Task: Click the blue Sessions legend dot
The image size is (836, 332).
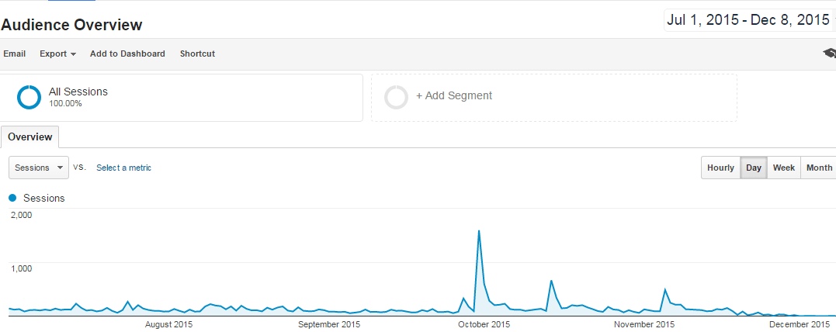Action: coord(12,199)
